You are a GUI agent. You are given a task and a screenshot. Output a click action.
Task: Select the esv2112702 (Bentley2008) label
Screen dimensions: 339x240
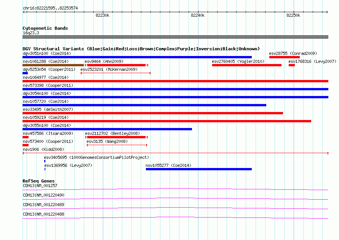pos(112,133)
